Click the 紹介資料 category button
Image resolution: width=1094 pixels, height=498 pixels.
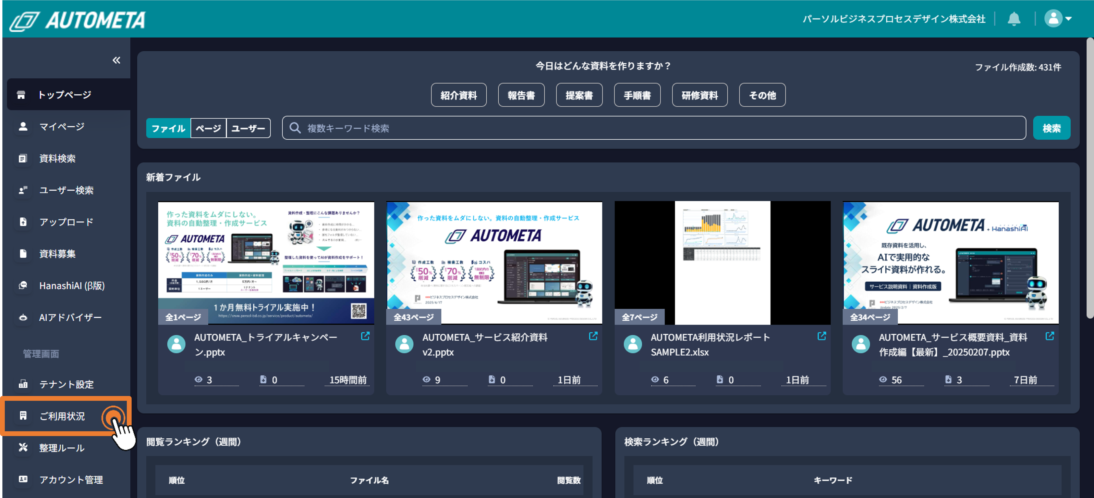point(458,95)
